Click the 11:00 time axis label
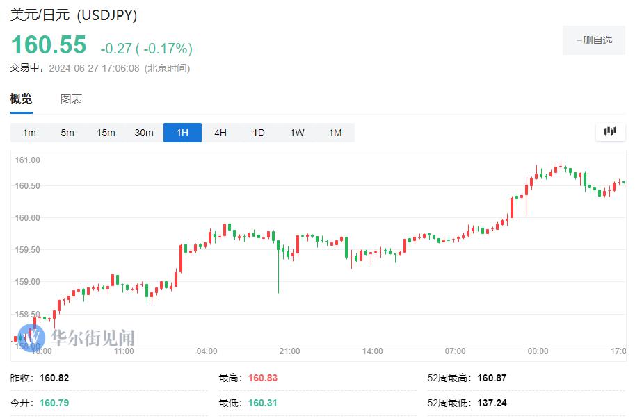This screenshot has height=418, width=635. [x=124, y=351]
